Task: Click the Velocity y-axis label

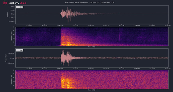Action: point(7,15)
